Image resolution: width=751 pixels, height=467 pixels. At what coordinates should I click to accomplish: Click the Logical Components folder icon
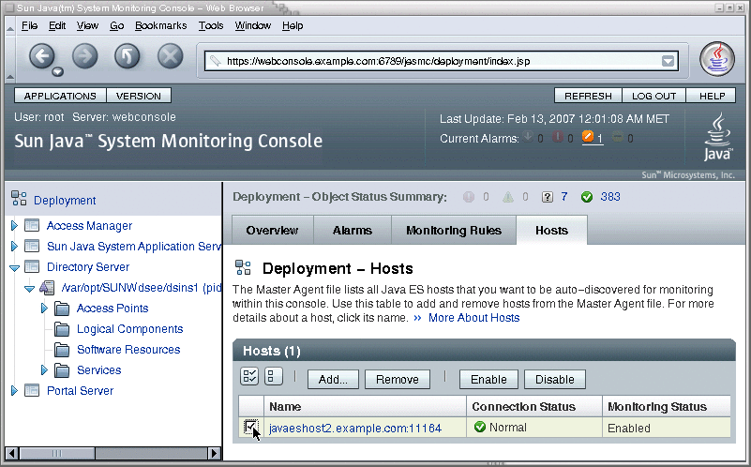[62, 329]
